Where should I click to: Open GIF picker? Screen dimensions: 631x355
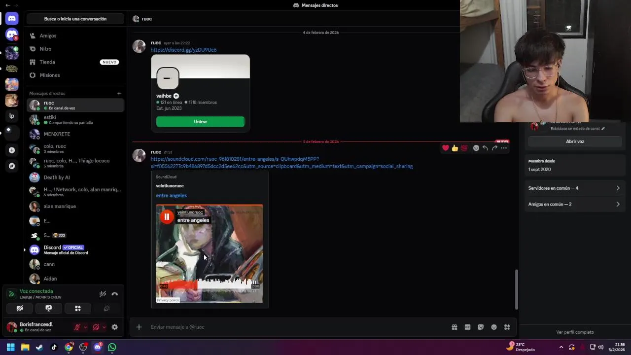tap(467, 327)
